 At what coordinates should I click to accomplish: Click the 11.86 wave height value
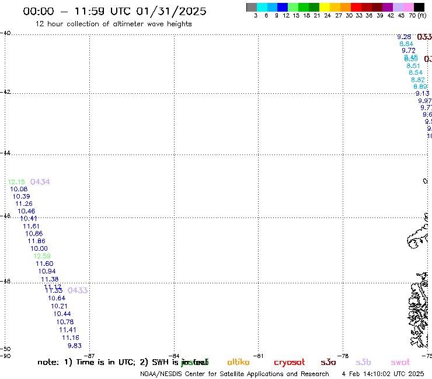click(36, 241)
